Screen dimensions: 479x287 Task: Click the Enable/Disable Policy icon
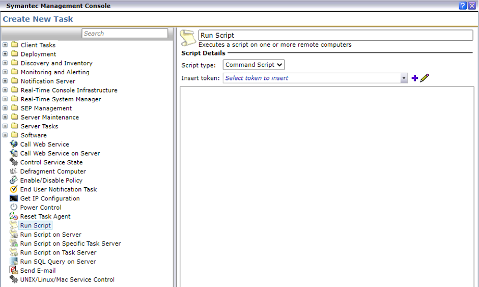point(14,180)
